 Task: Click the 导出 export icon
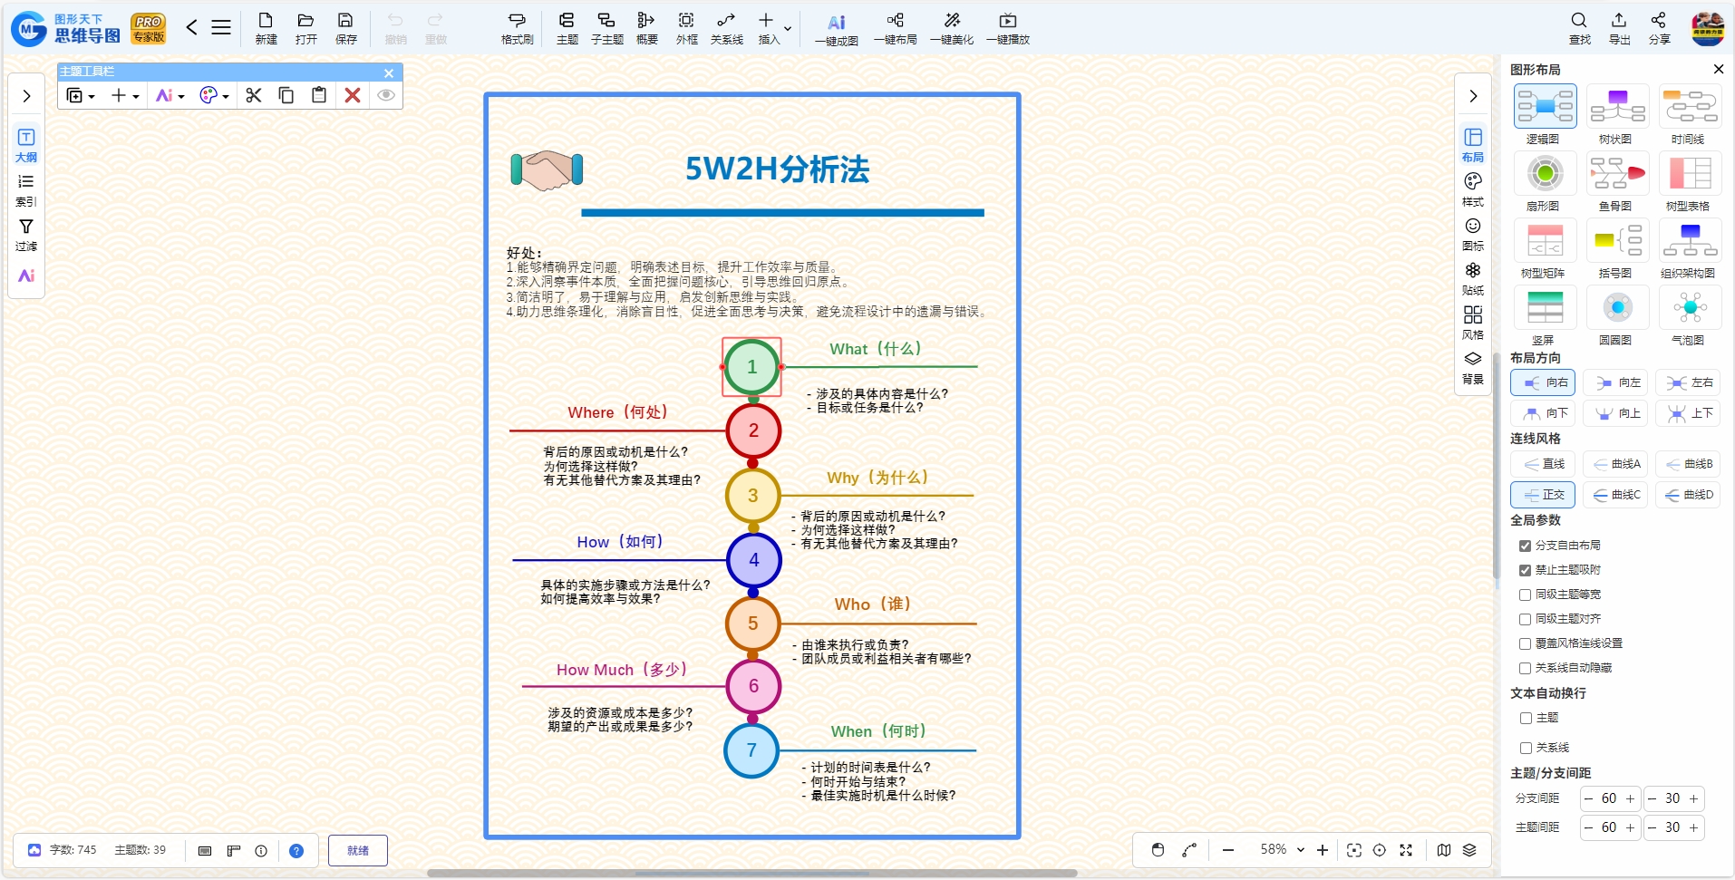(x=1619, y=28)
